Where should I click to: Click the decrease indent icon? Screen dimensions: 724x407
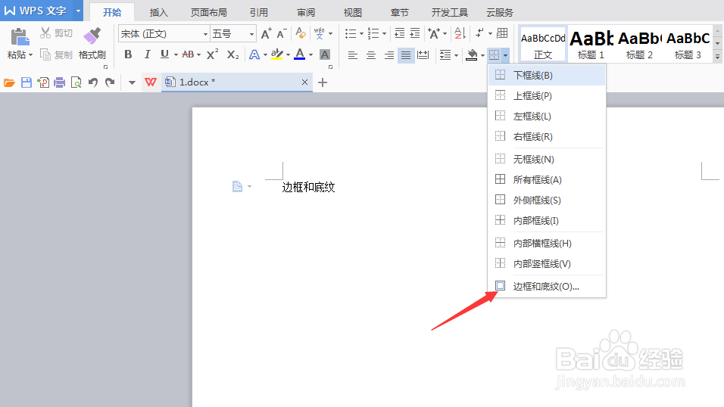click(x=399, y=33)
